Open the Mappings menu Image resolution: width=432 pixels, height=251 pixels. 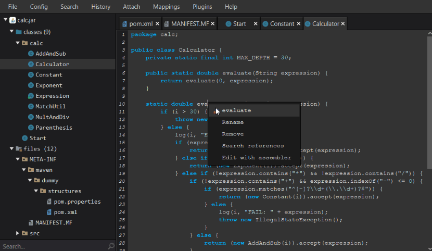click(x=166, y=7)
